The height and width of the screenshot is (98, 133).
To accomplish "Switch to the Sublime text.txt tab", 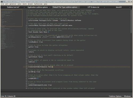I will tap(13, 7).
